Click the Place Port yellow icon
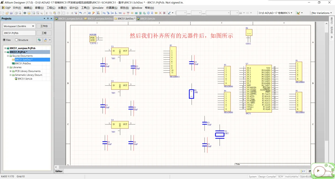Image resolution: width=335 pixels, height=179 pixels. pyautogui.click(x=156, y=13)
